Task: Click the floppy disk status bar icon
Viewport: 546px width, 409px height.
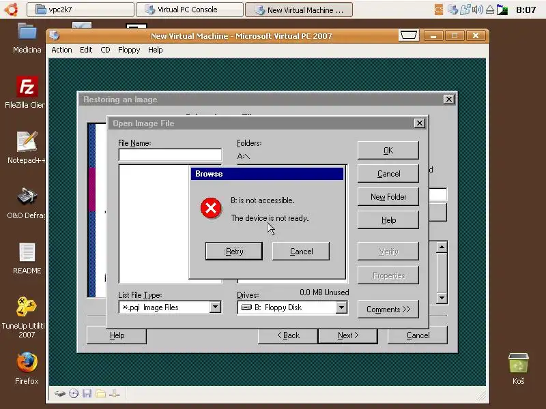Action: click(x=87, y=393)
